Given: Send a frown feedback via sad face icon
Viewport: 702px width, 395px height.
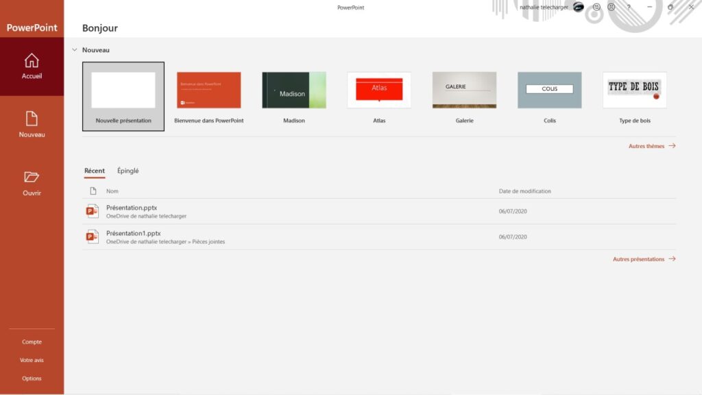Looking at the screenshot, I should point(611,7).
